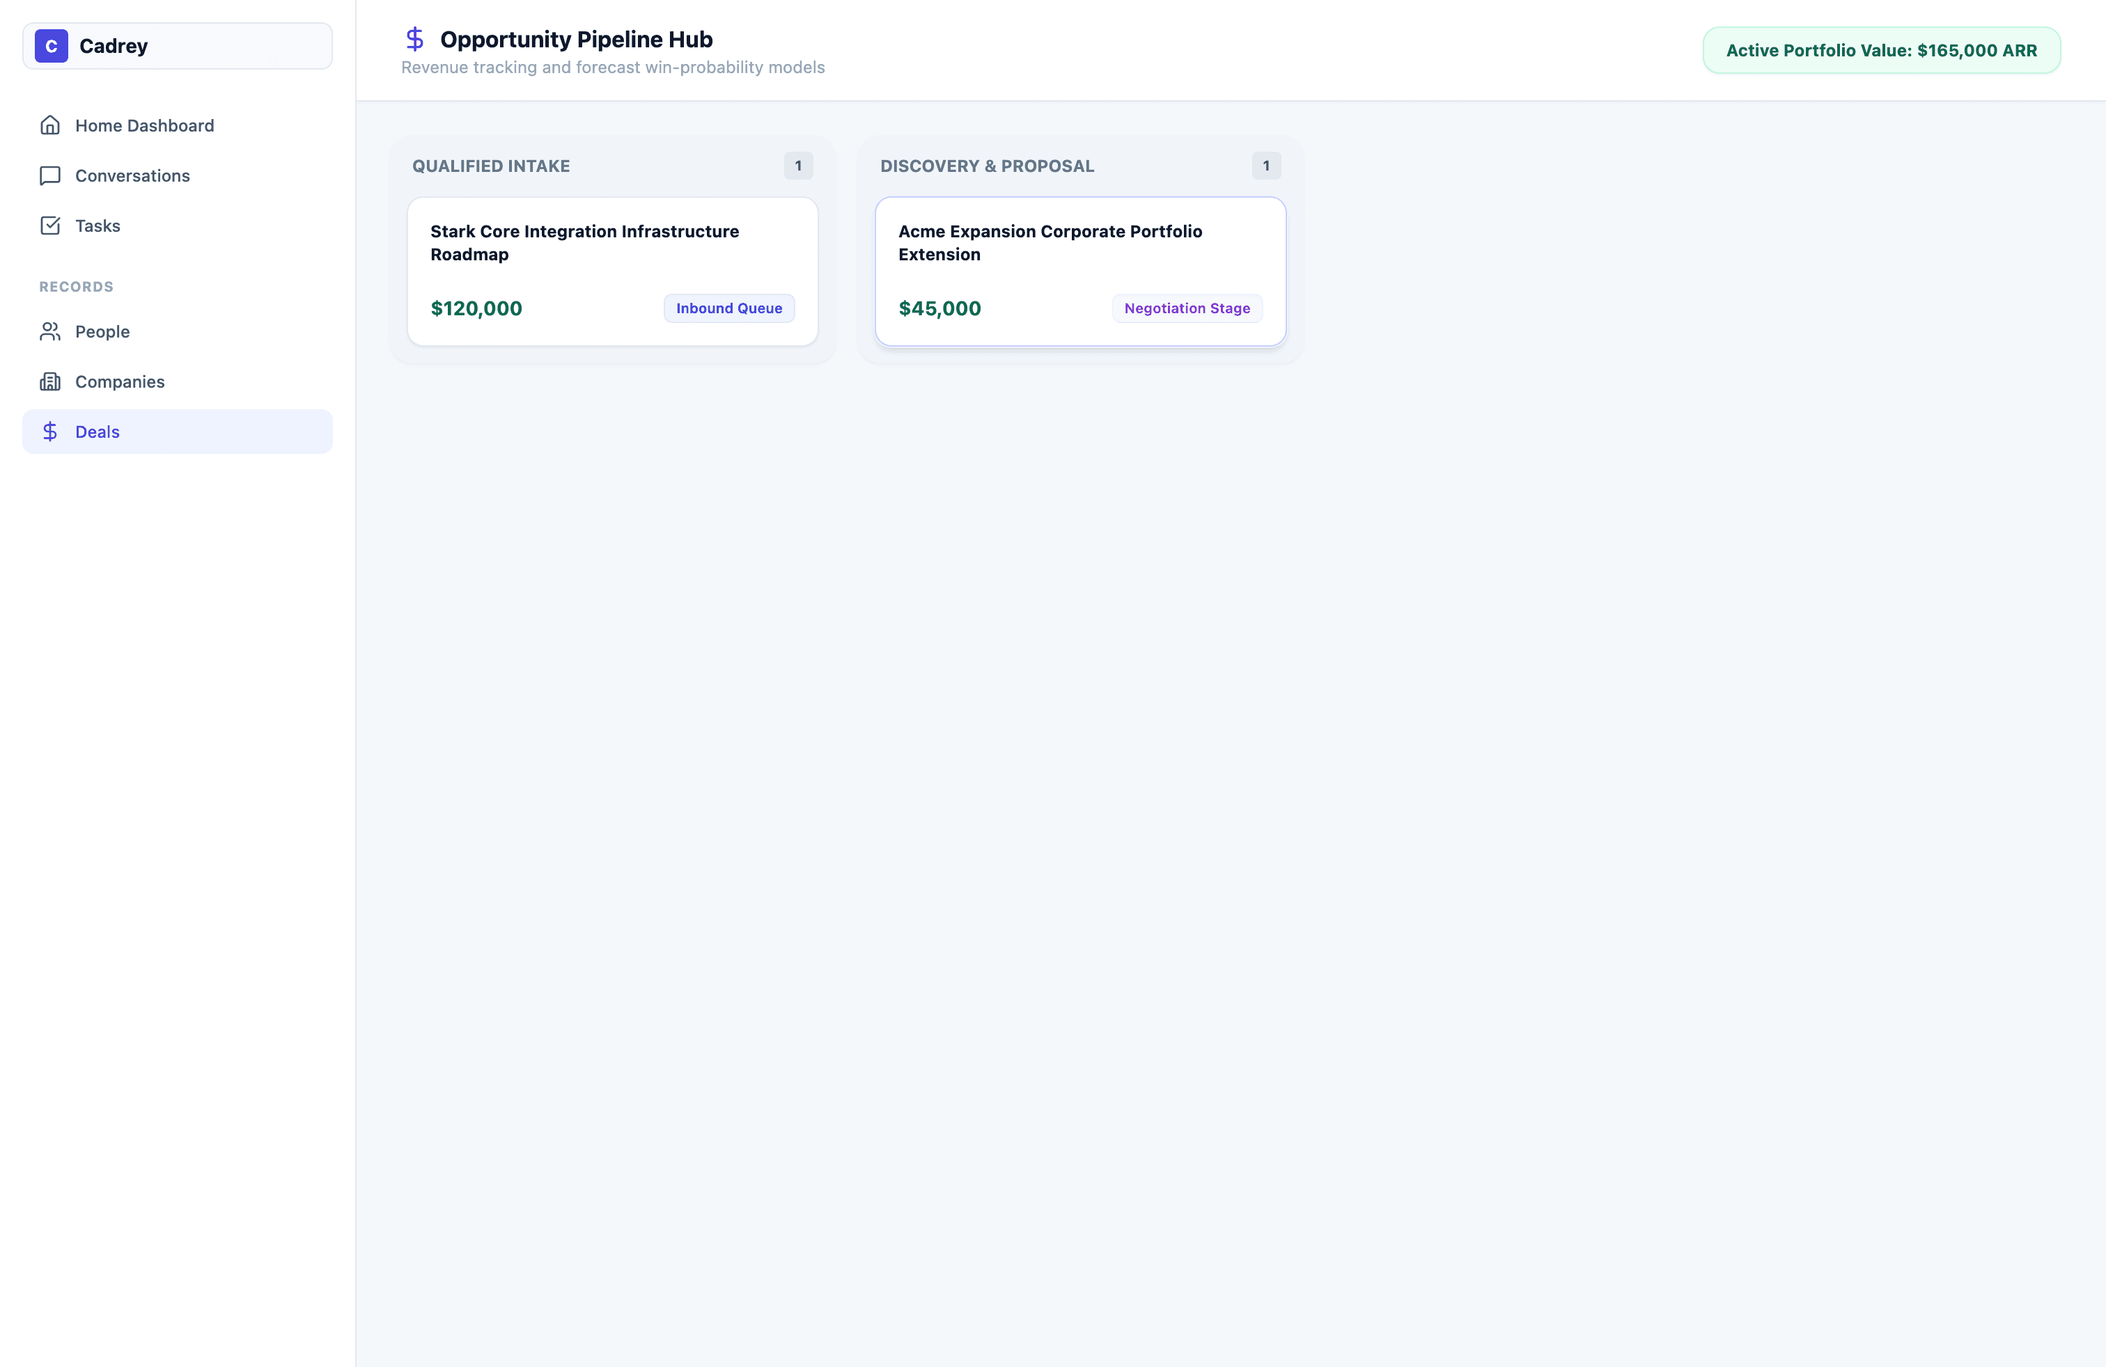The height and width of the screenshot is (1367, 2106).
Task: Open the Stark Core Integration Infrastructure Roadmap card
Action: click(612, 271)
